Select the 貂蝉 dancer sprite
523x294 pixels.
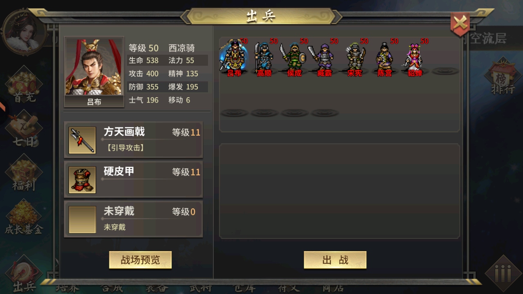click(x=415, y=57)
